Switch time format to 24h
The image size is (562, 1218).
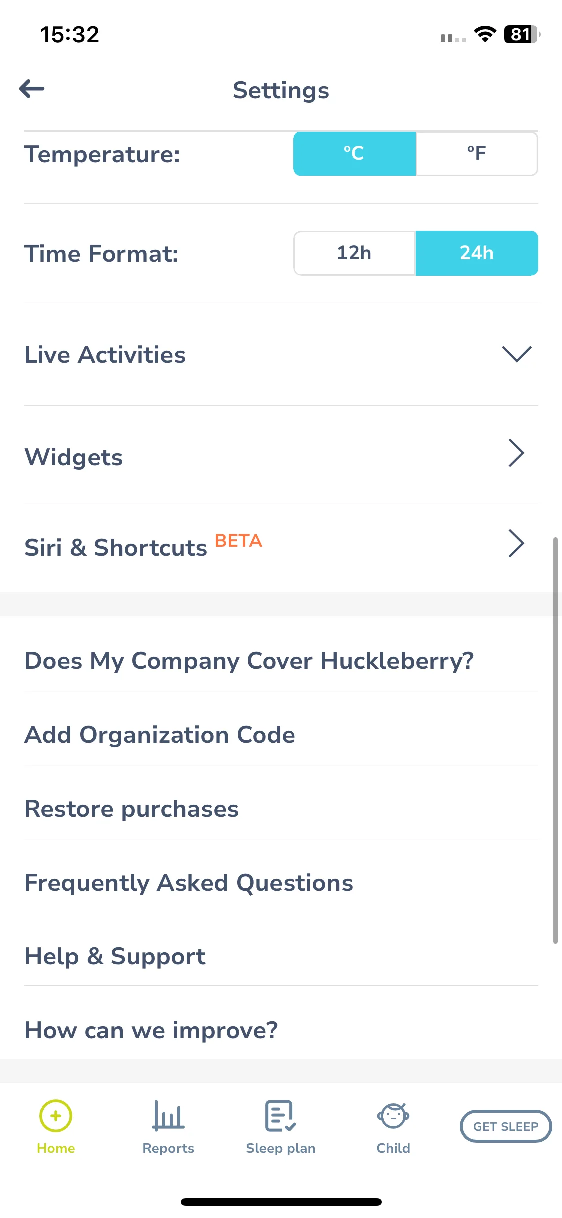pyautogui.click(x=477, y=253)
